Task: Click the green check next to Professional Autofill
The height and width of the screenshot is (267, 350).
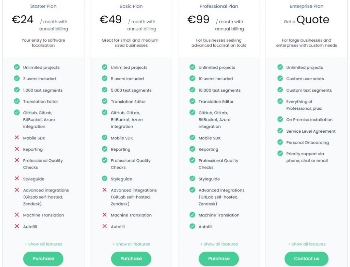Action: pos(192,226)
